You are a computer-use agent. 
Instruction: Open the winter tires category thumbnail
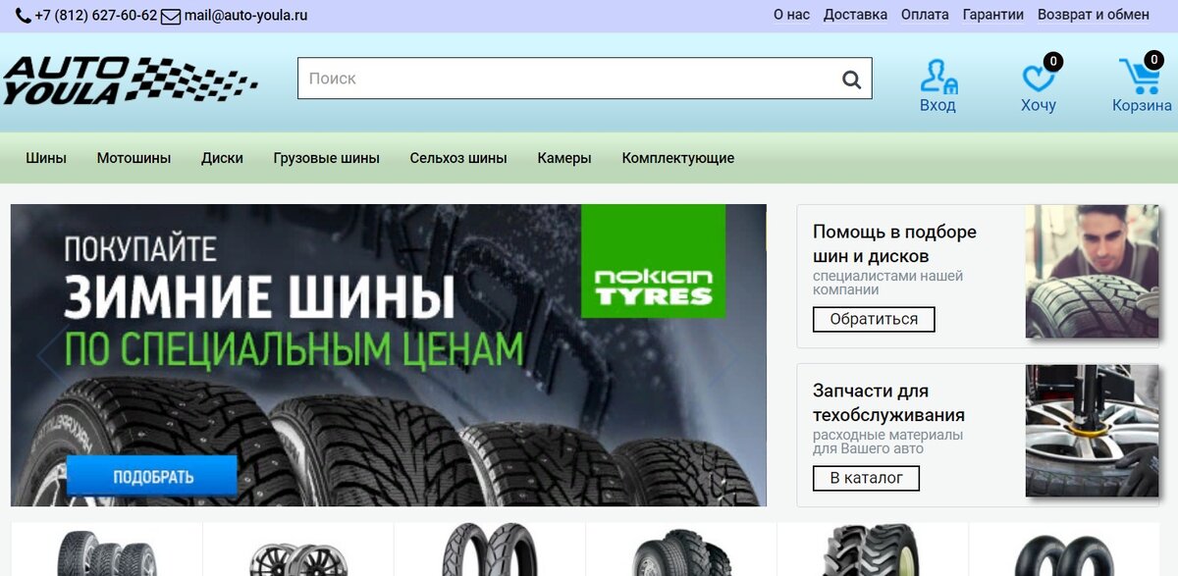click(106, 551)
